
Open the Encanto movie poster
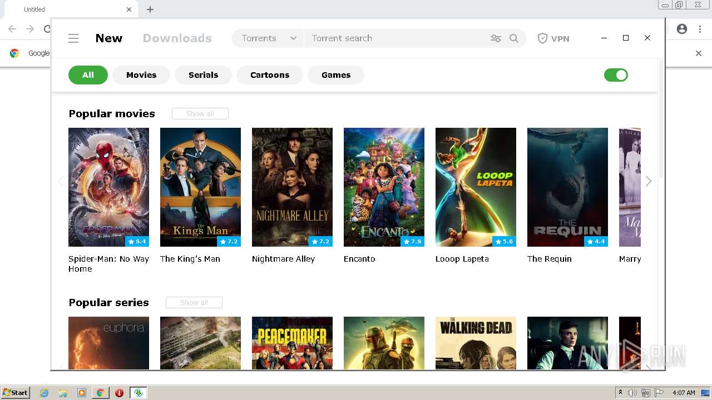(384, 187)
